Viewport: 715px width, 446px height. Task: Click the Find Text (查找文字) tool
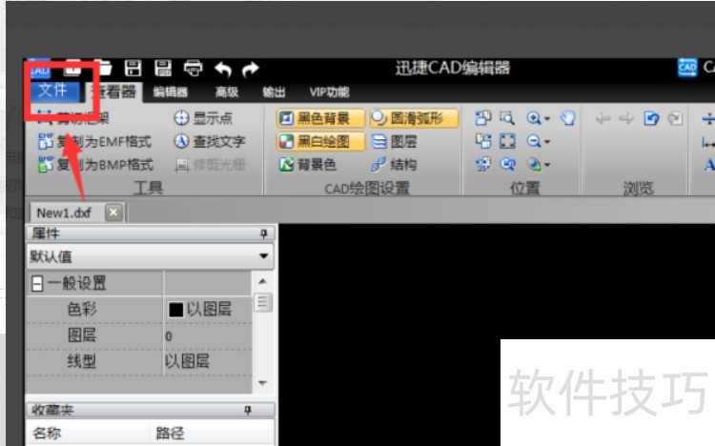210,141
